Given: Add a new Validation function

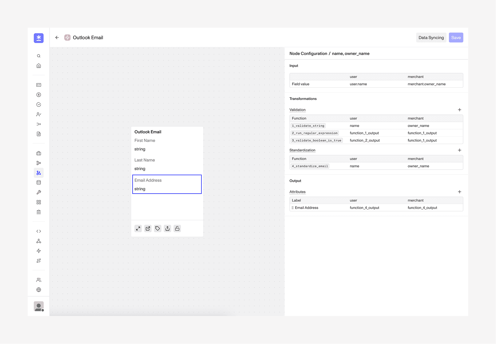Looking at the screenshot, I should coord(459,110).
